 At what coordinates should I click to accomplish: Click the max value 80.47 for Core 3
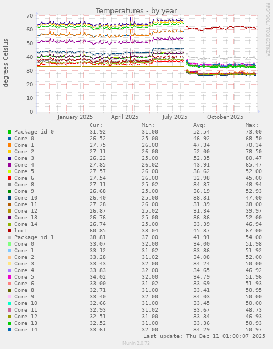(254, 158)
